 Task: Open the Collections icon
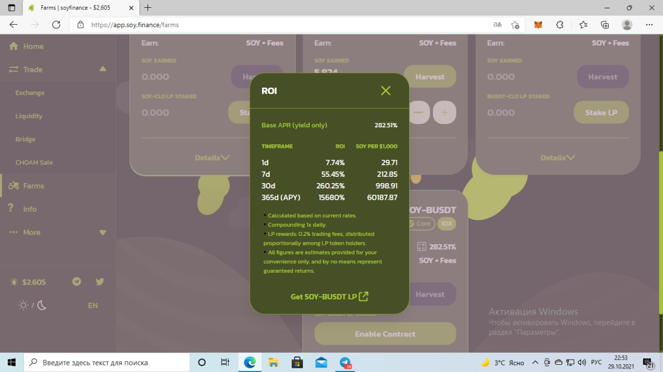pos(604,24)
